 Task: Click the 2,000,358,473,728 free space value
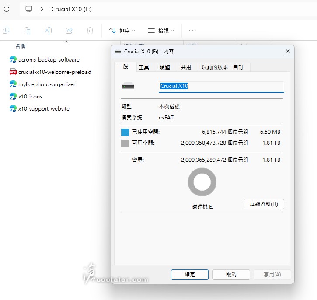(203, 143)
